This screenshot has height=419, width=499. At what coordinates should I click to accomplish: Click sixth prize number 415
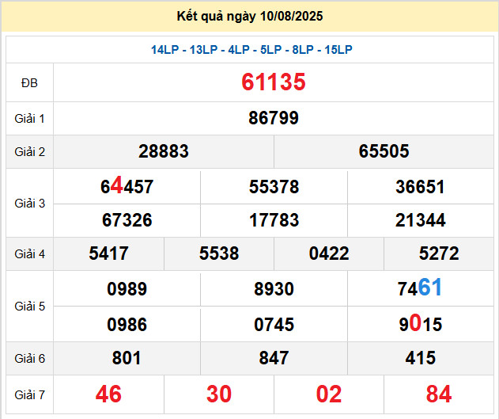pos(421,358)
